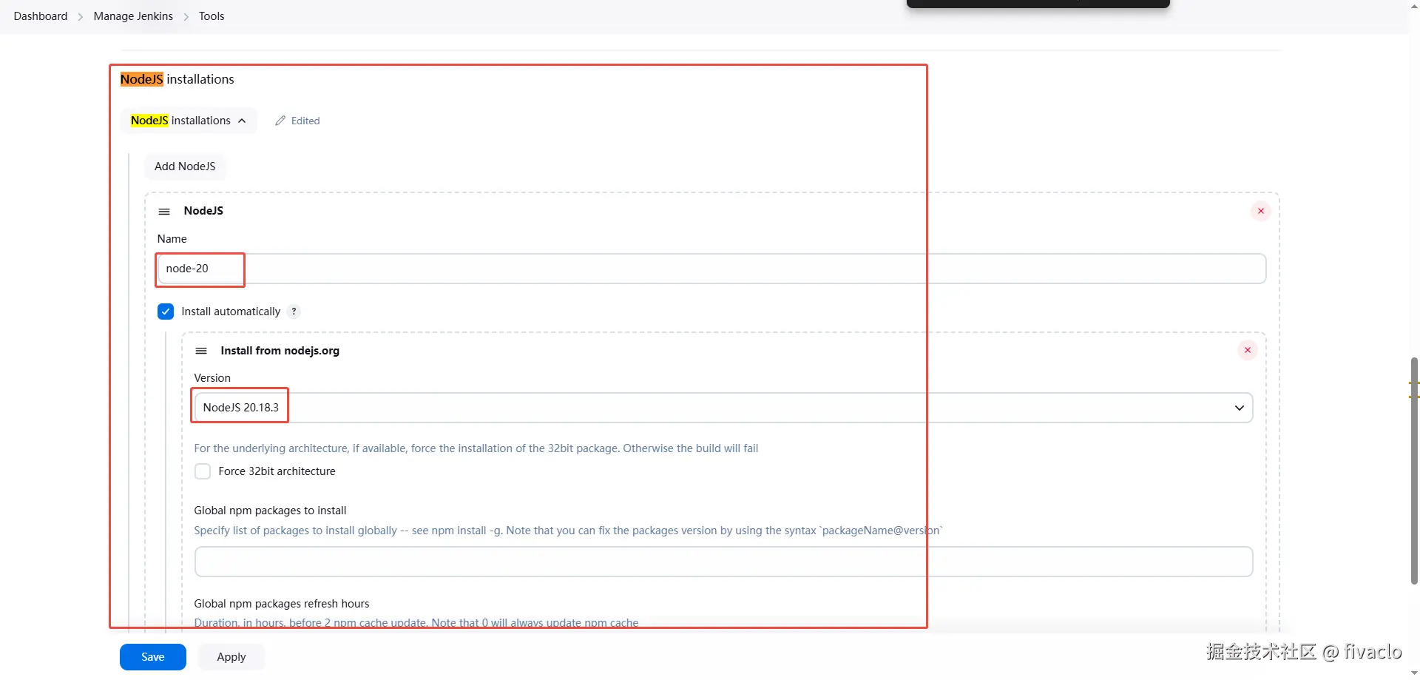
Task: Open help for Install automatically
Action: point(294,312)
